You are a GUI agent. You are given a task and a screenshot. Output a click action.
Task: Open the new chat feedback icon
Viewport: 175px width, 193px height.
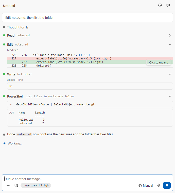tap(168, 5)
